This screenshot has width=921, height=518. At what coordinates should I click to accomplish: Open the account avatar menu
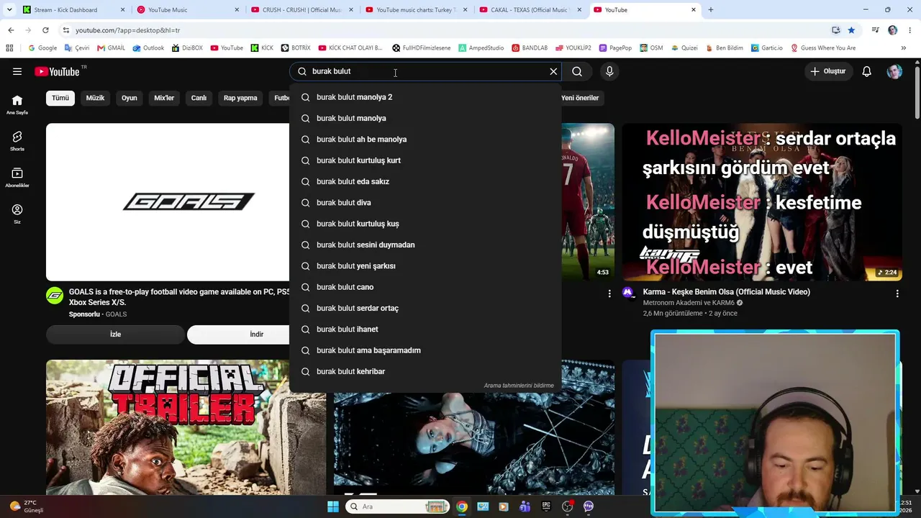(894, 71)
